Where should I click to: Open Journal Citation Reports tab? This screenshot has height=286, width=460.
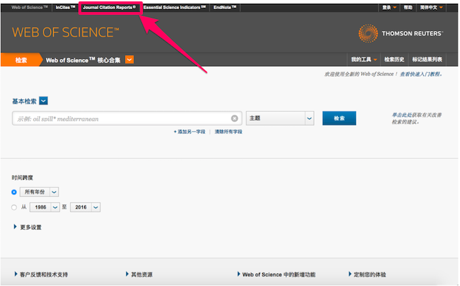tap(109, 7)
